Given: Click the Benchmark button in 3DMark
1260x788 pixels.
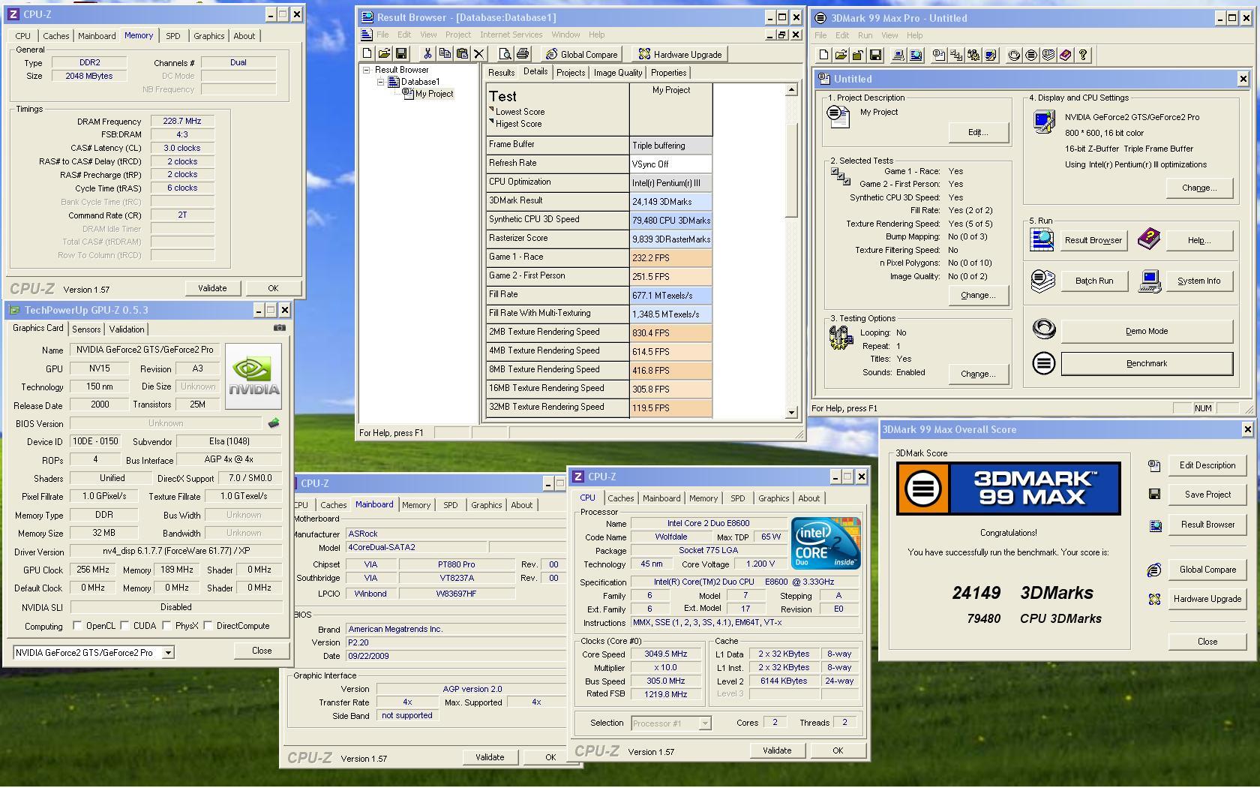Looking at the screenshot, I should [x=1147, y=363].
